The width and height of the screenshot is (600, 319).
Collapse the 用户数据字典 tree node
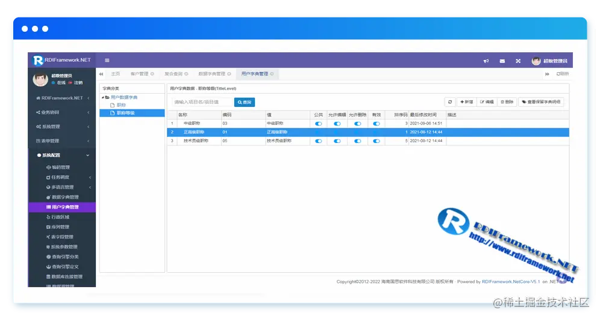click(x=102, y=98)
